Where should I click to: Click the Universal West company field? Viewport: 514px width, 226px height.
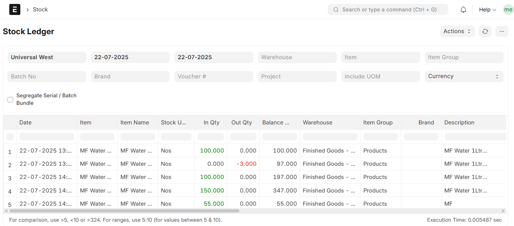(47, 57)
